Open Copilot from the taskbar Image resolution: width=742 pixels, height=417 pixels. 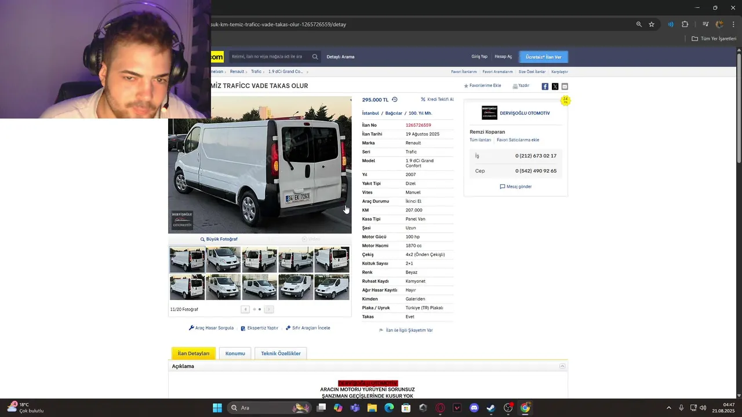[x=338, y=408]
